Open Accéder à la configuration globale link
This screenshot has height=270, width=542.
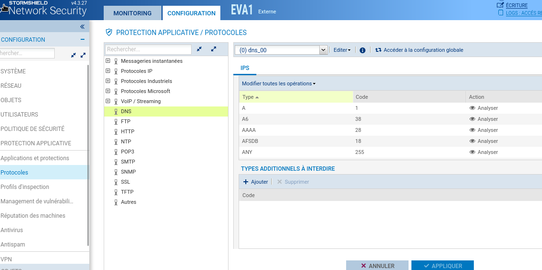coord(419,50)
